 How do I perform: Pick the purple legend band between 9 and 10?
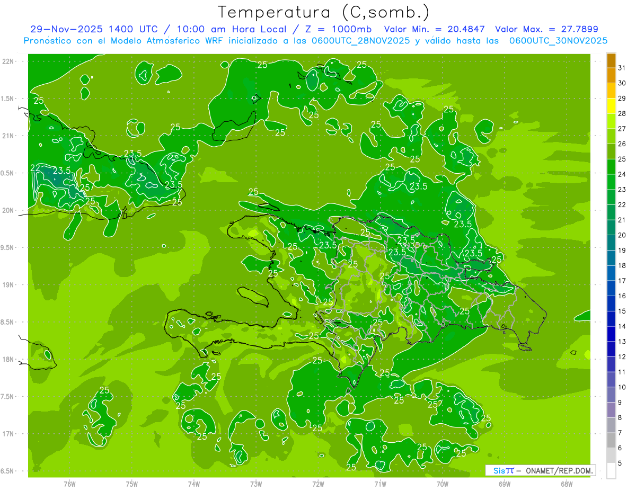612,395
